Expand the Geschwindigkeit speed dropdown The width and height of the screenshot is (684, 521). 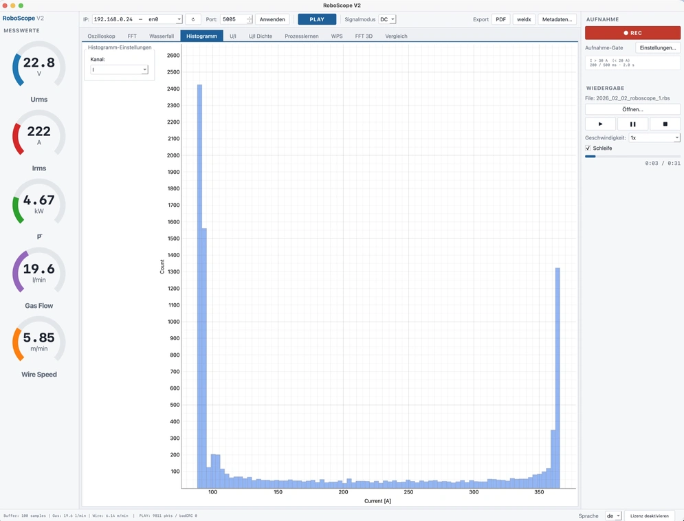[x=654, y=137]
